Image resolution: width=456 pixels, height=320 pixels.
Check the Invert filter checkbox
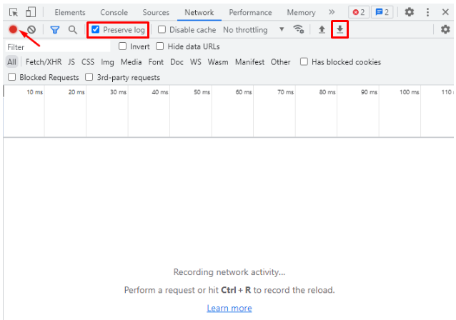click(123, 46)
